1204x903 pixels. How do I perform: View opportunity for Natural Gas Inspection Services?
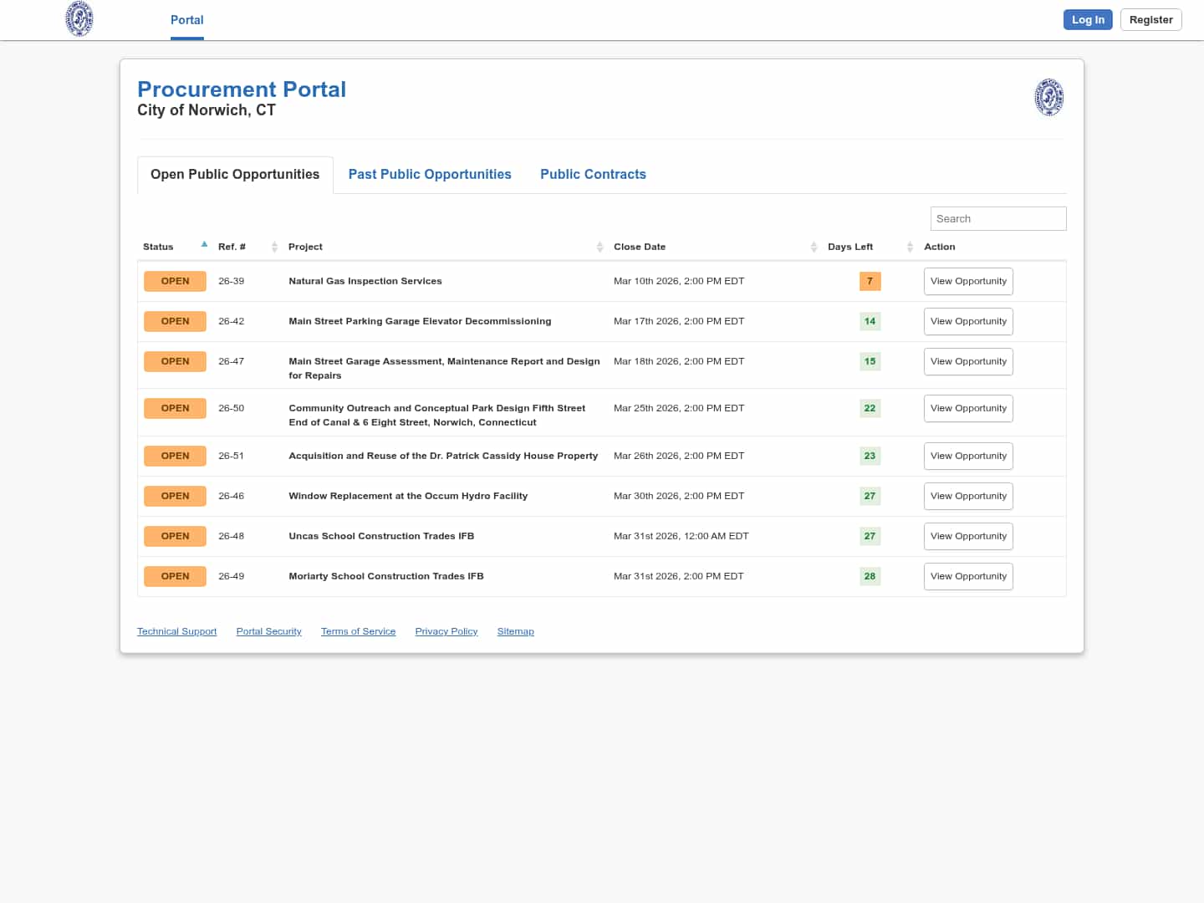[968, 281]
